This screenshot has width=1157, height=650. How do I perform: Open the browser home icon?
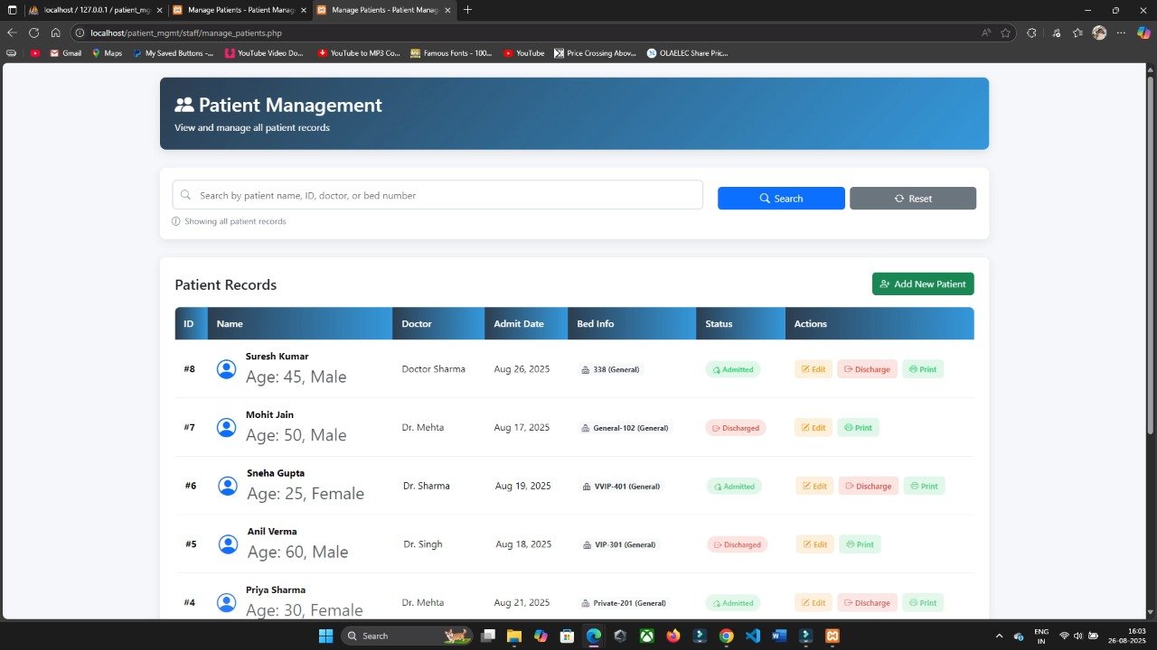pos(55,32)
